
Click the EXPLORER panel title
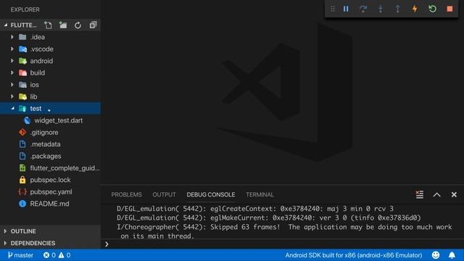point(25,9)
